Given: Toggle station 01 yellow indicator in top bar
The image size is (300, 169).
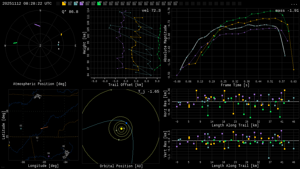Looking at the screenshot, I should click(x=64, y=4).
